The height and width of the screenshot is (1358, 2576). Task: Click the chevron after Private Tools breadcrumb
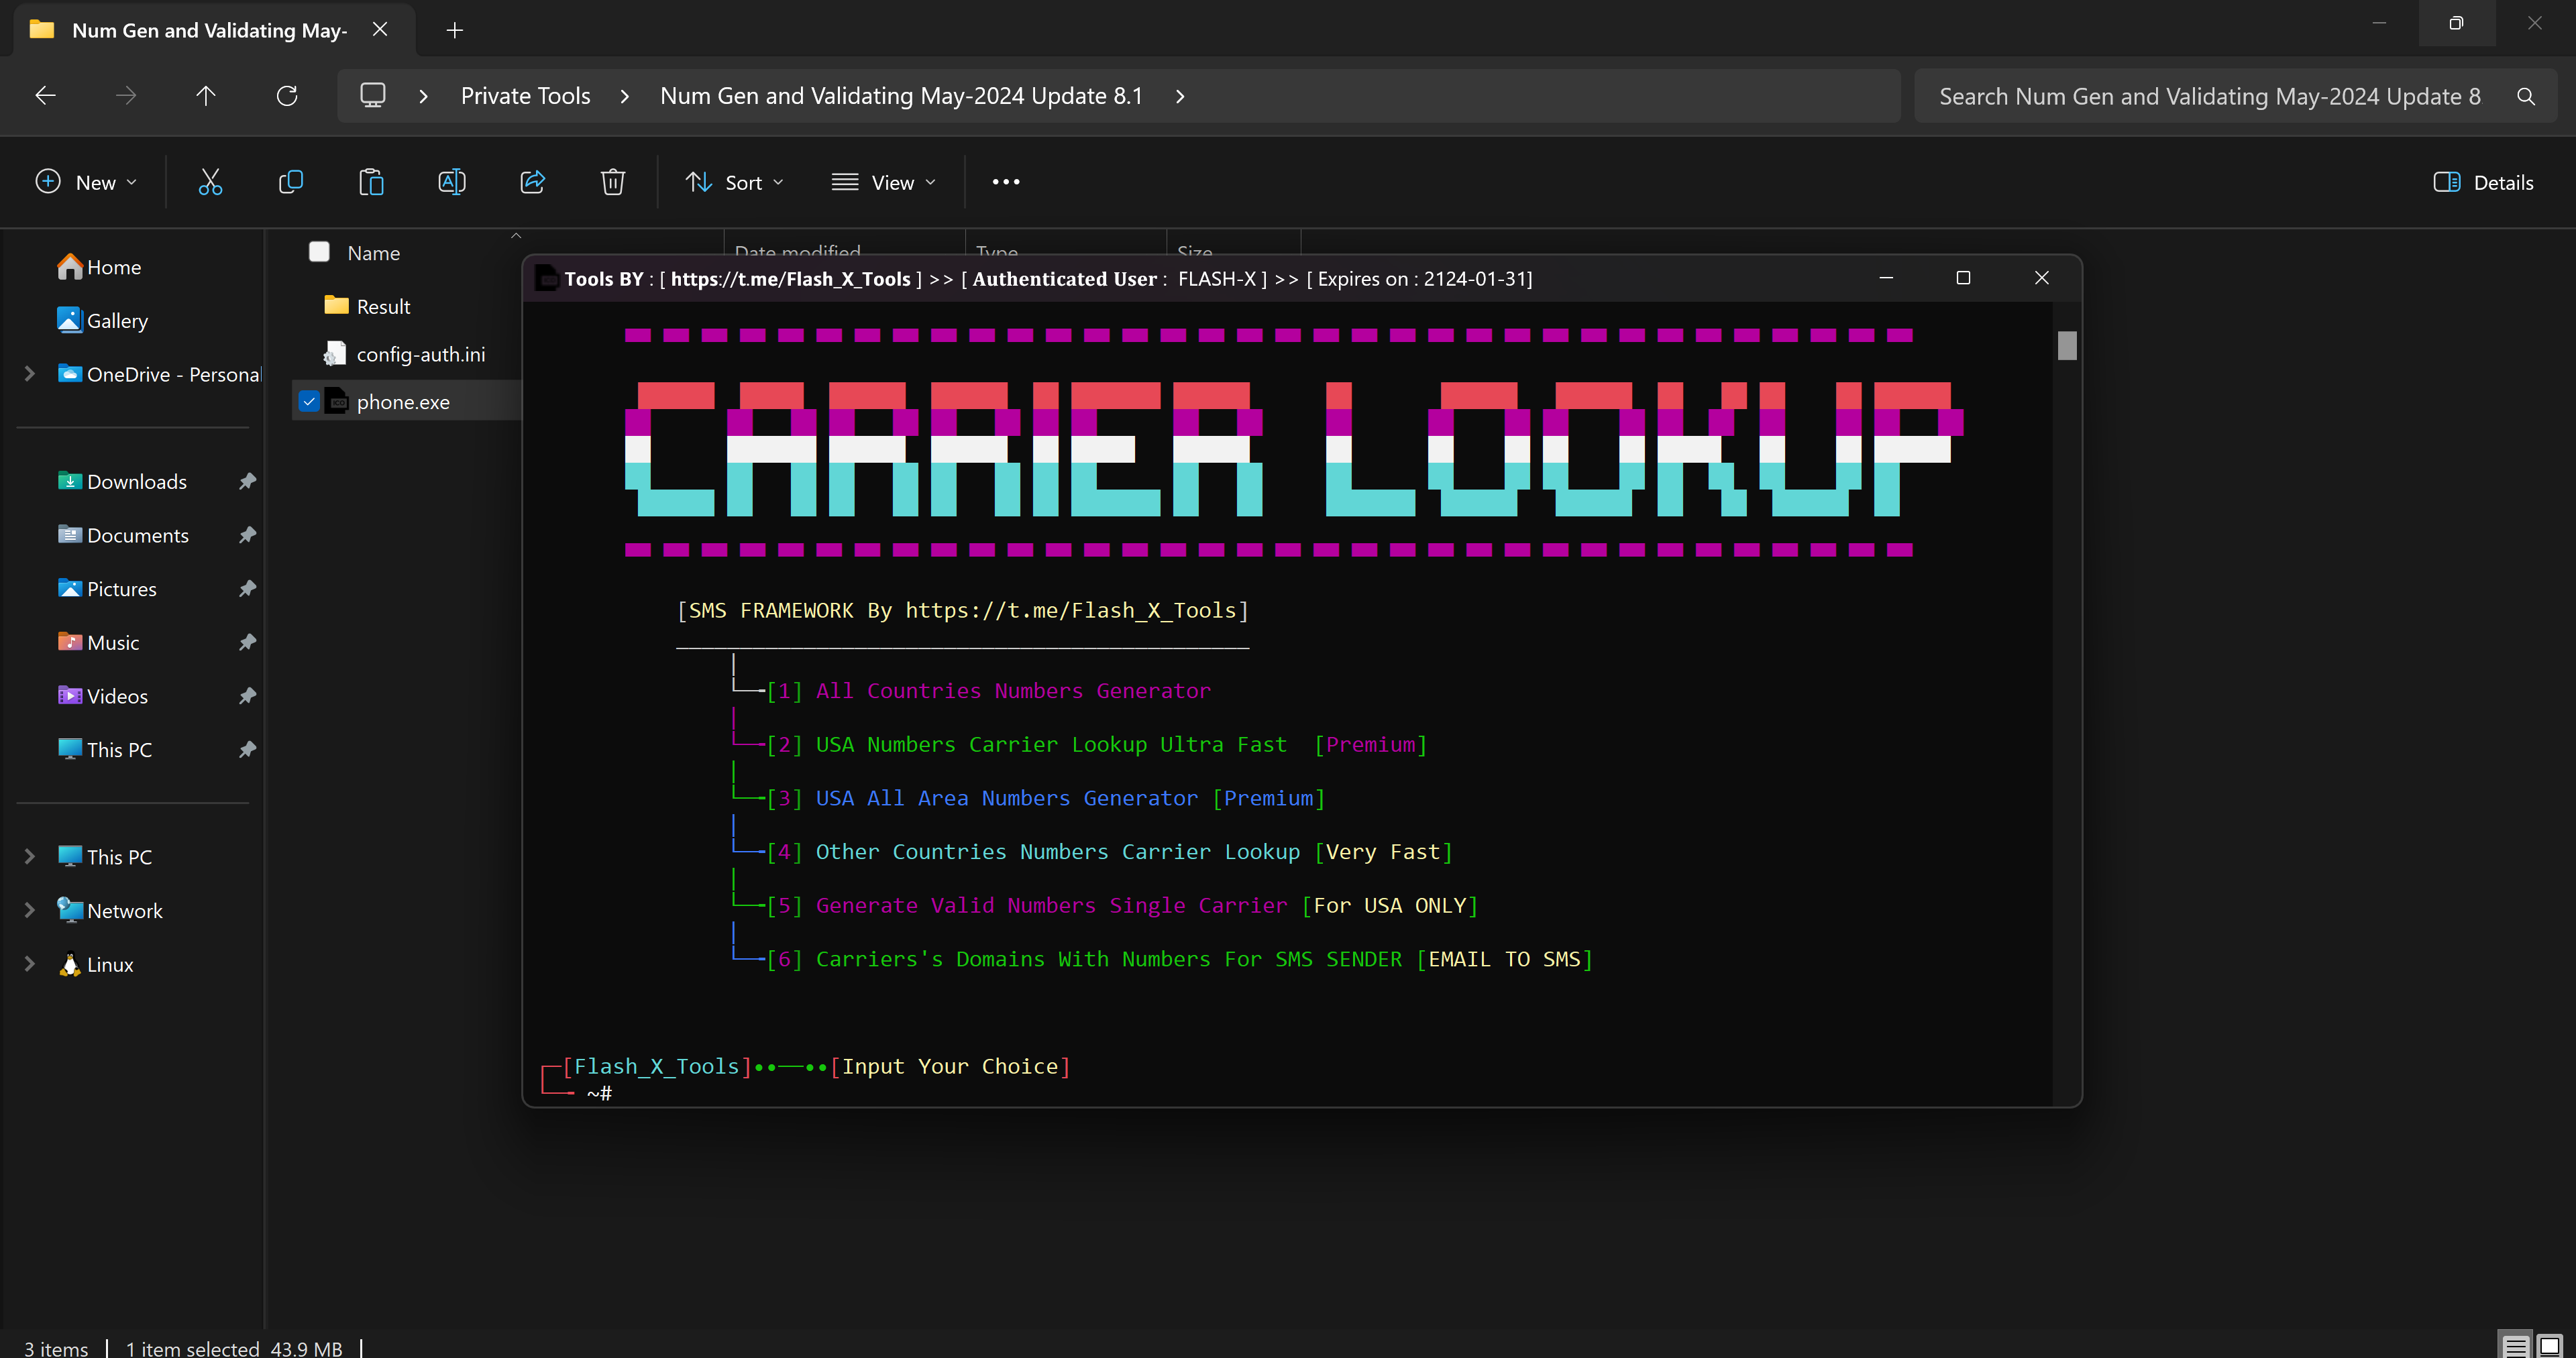point(625,96)
